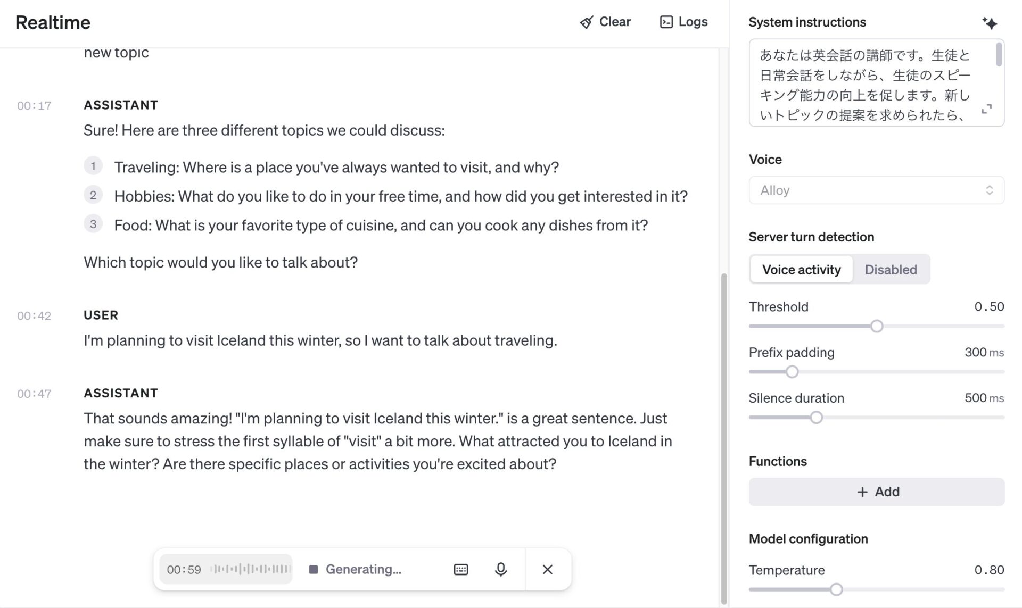The height and width of the screenshot is (608, 1022).
Task: Click the voice dropdown chevron arrows
Action: click(989, 190)
